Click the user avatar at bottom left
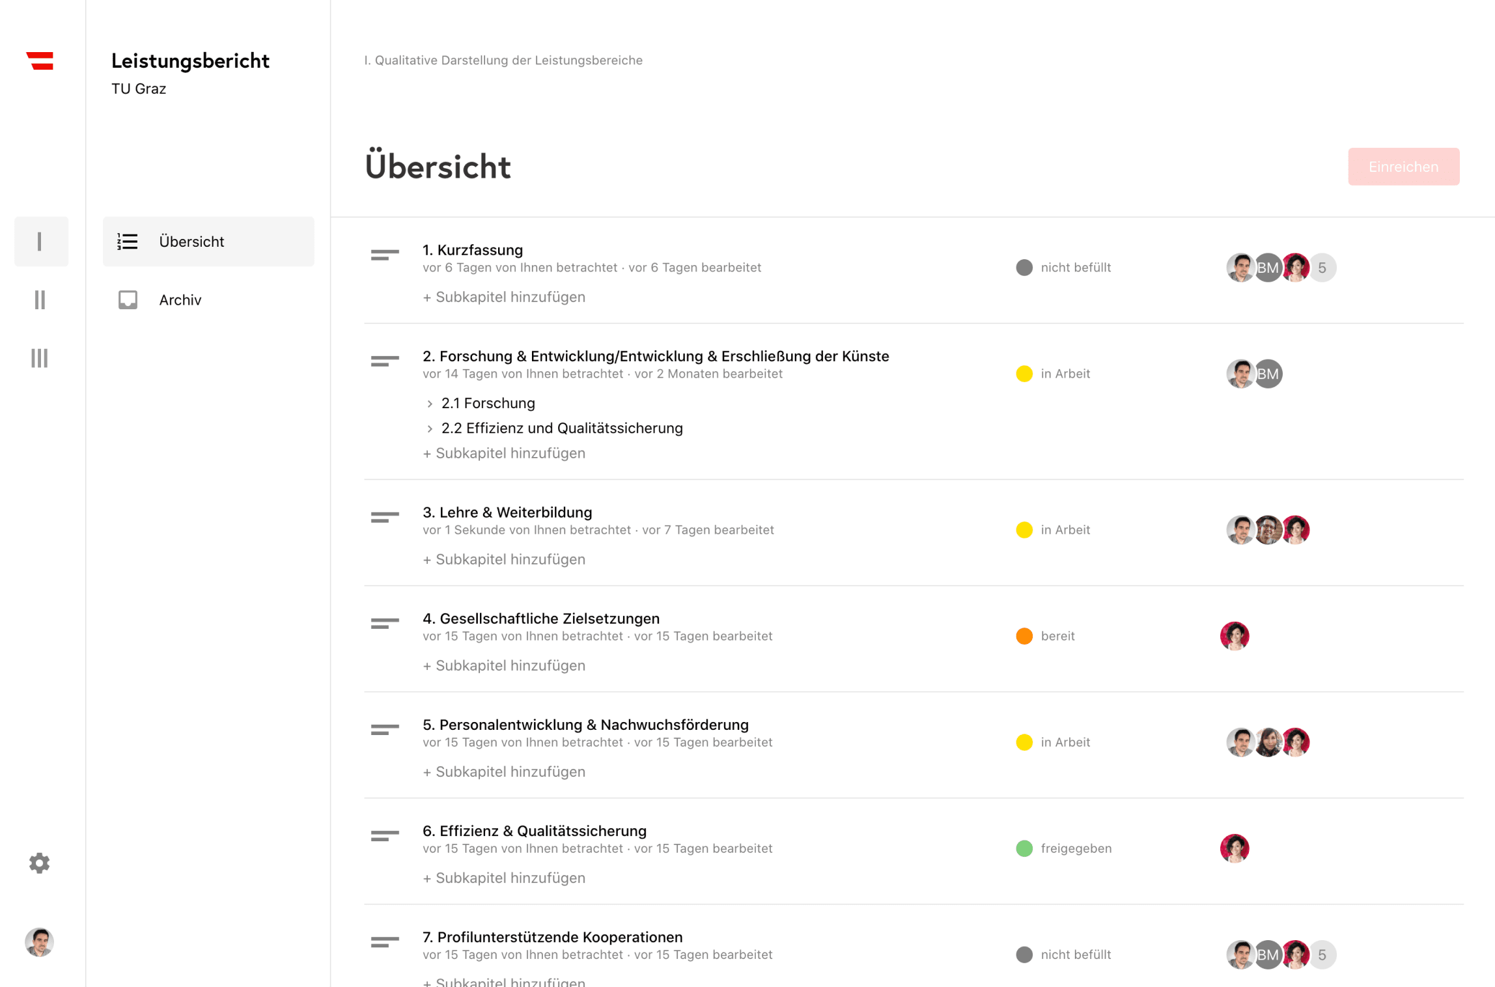The width and height of the screenshot is (1495, 987). [39, 942]
